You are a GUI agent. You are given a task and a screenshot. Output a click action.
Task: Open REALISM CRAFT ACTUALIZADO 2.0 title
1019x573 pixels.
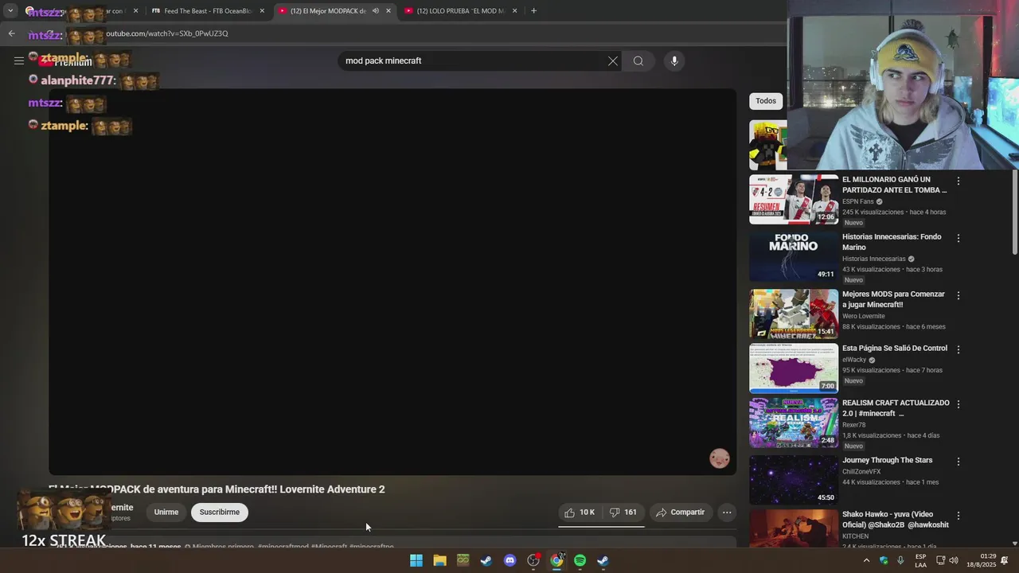coord(896,408)
